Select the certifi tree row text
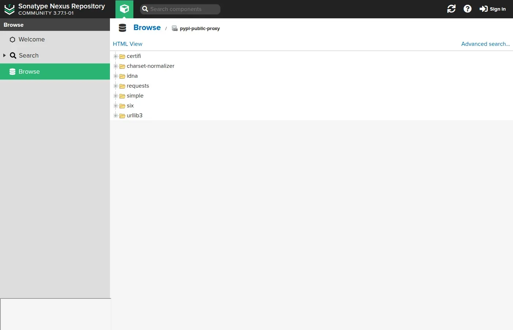Viewport: 513px width, 330px height. pos(134,56)
